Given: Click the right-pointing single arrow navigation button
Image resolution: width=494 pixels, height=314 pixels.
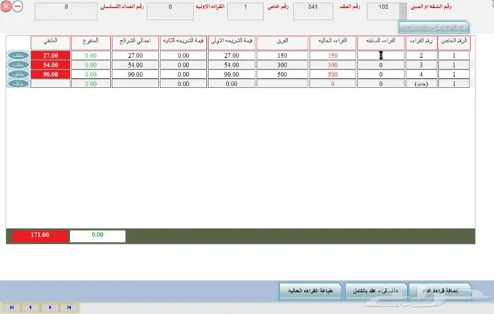Looking at the screenshot, I should [50, 308].
